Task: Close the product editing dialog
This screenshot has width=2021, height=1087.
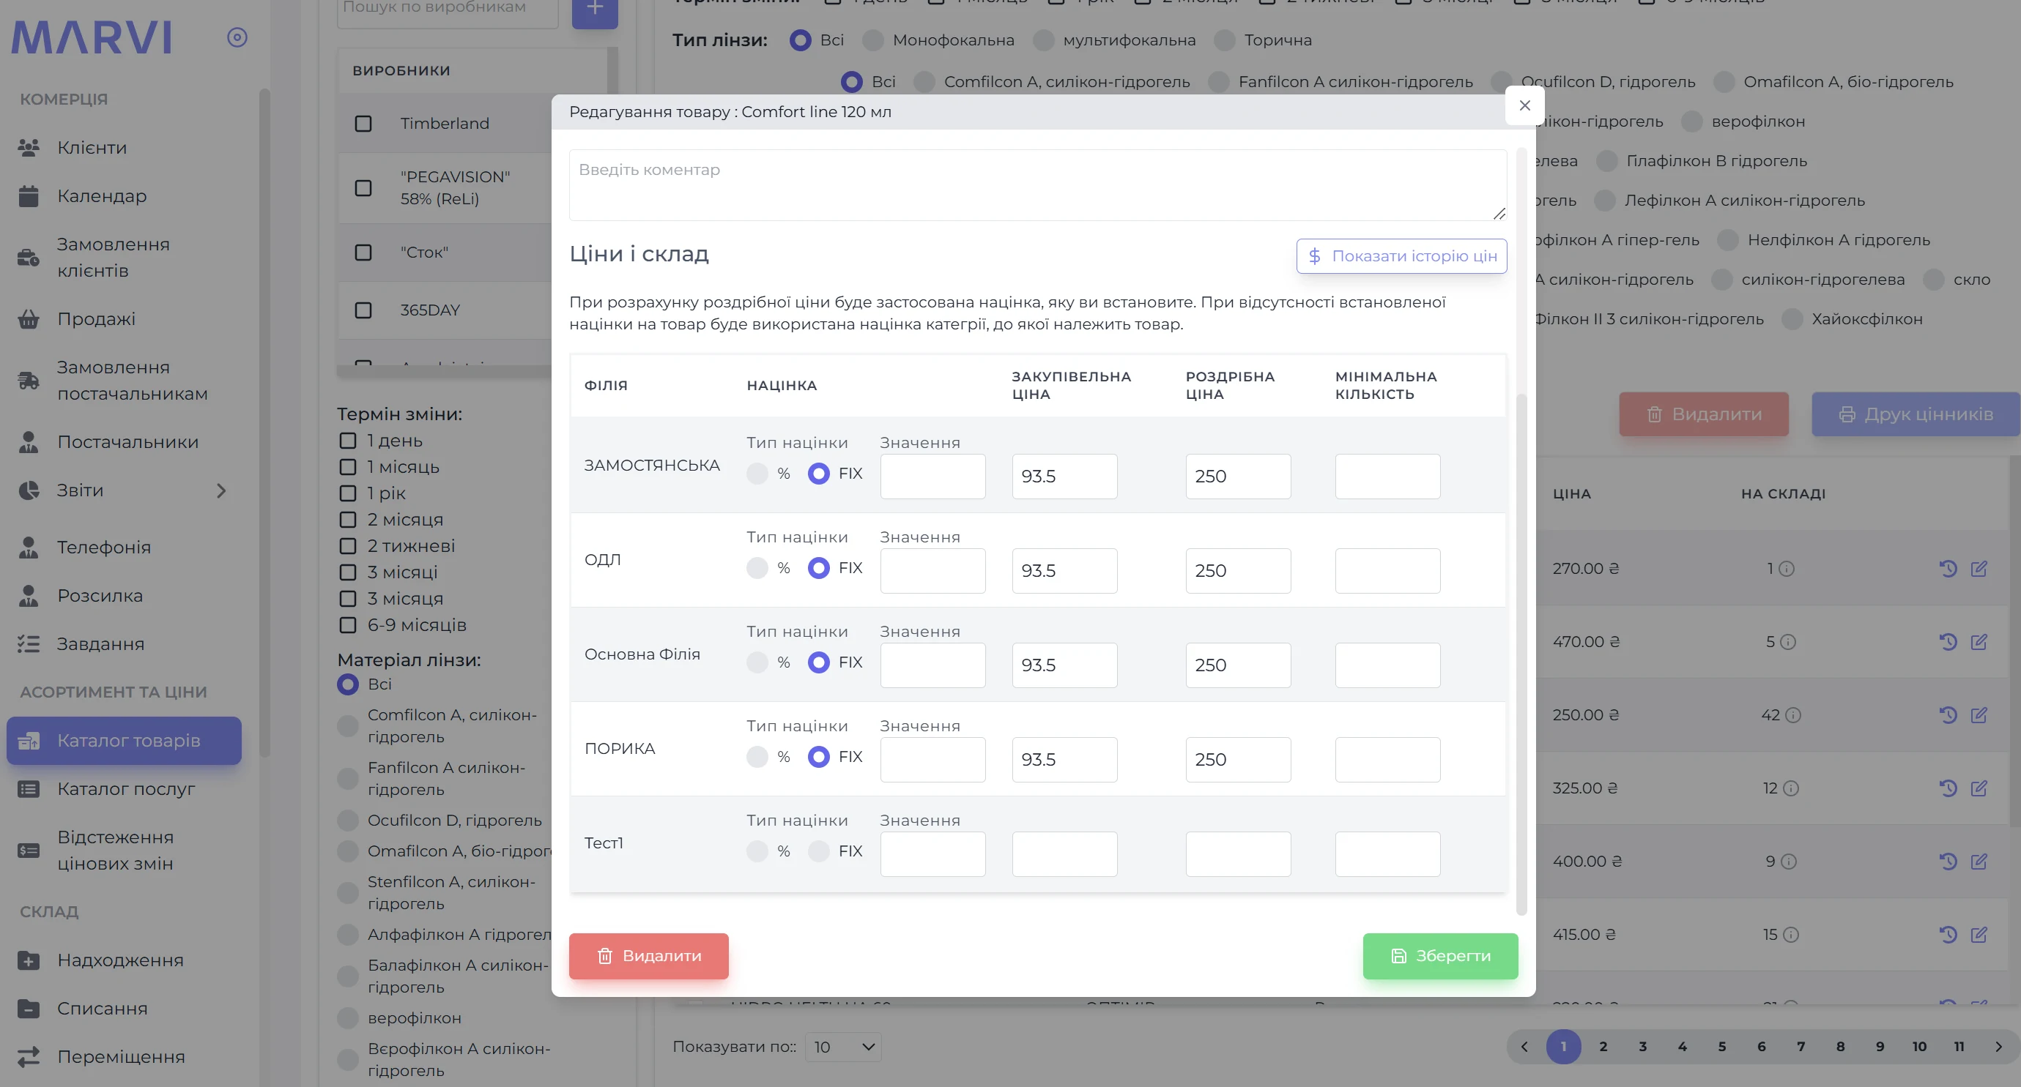Action: (1524, 105)
